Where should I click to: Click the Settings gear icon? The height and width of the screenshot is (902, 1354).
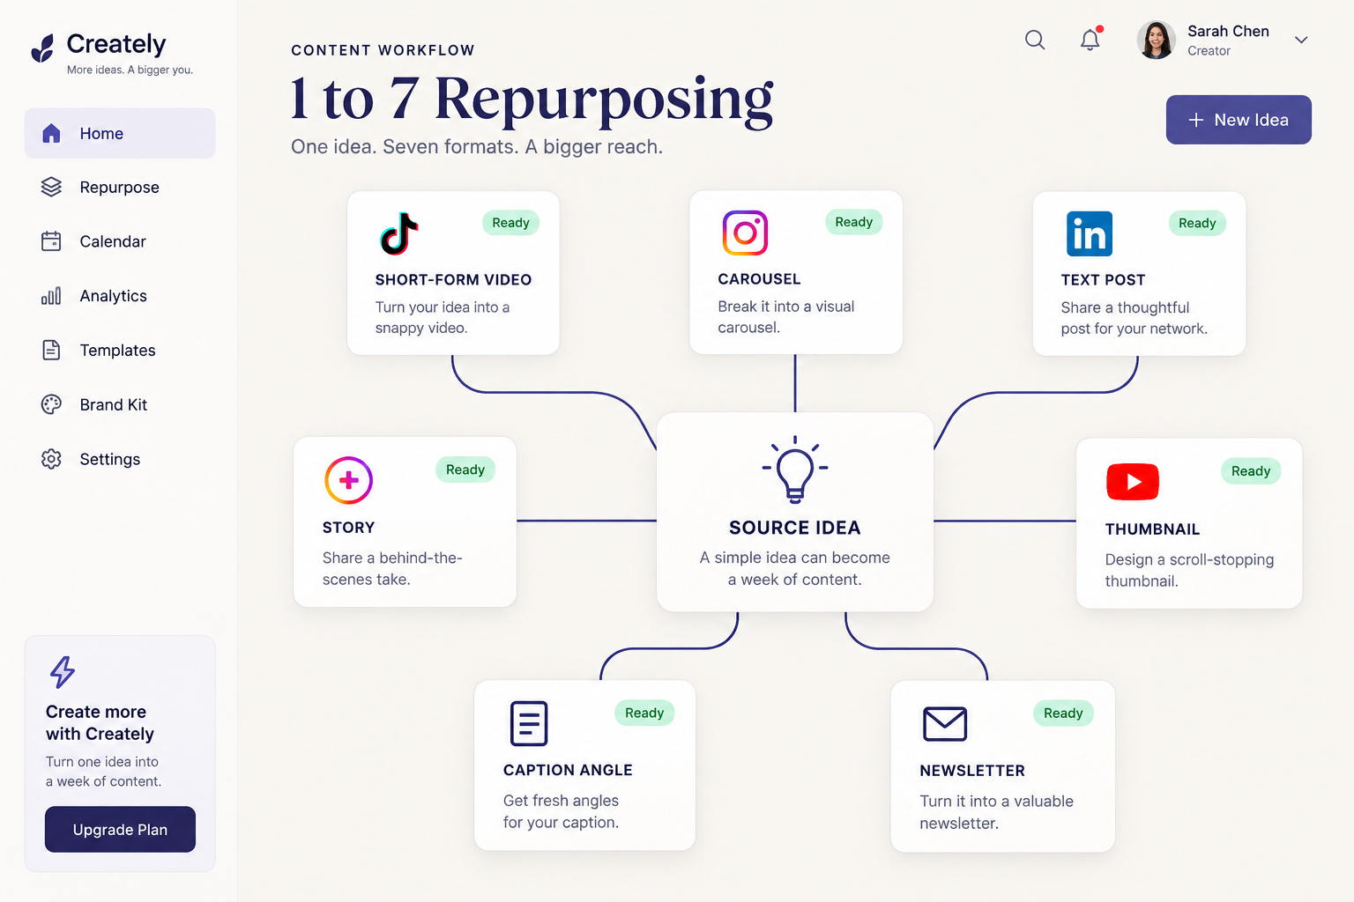coord(51,459)
